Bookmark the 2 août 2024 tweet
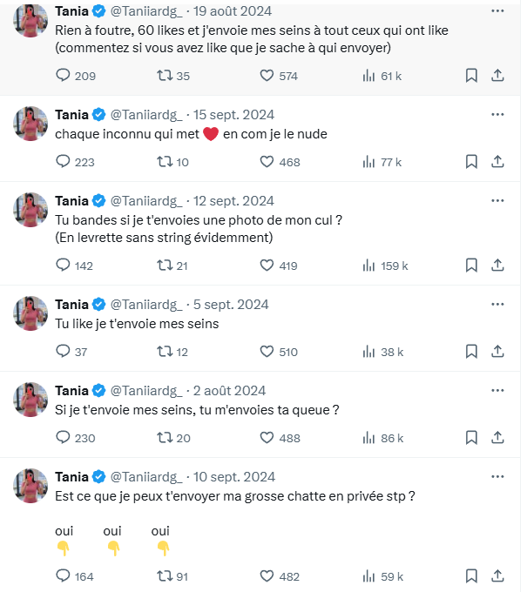The height and width of the screenshot is (592, 527). coord(471,438)
